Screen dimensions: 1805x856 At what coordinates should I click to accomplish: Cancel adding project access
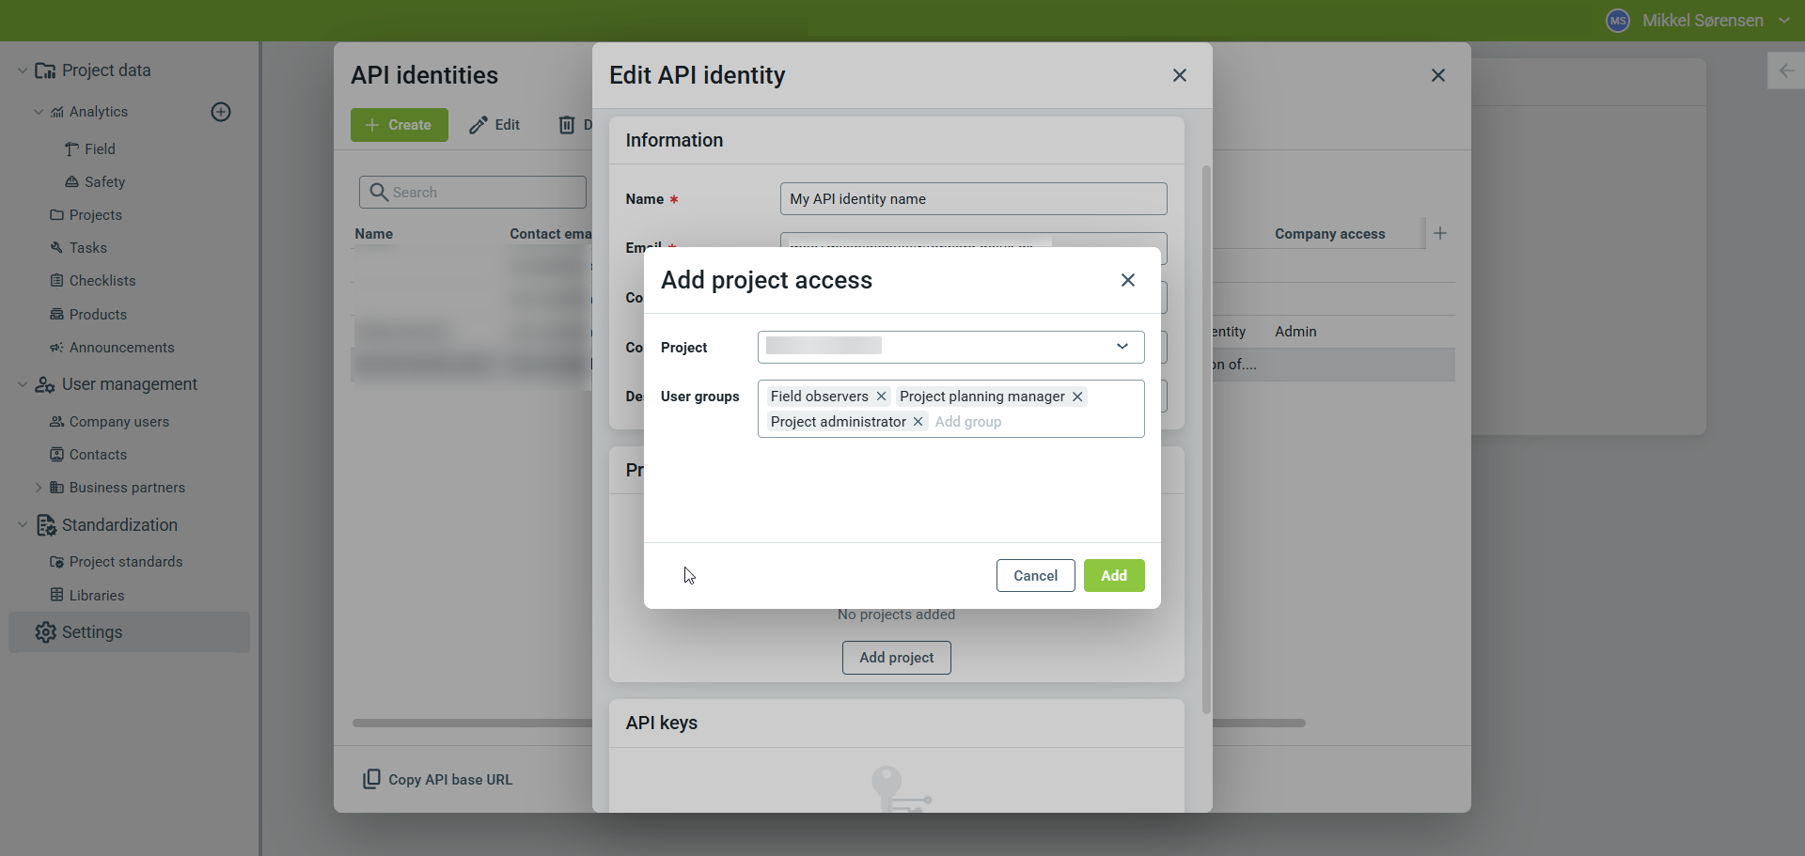(x=1035, y=576)
